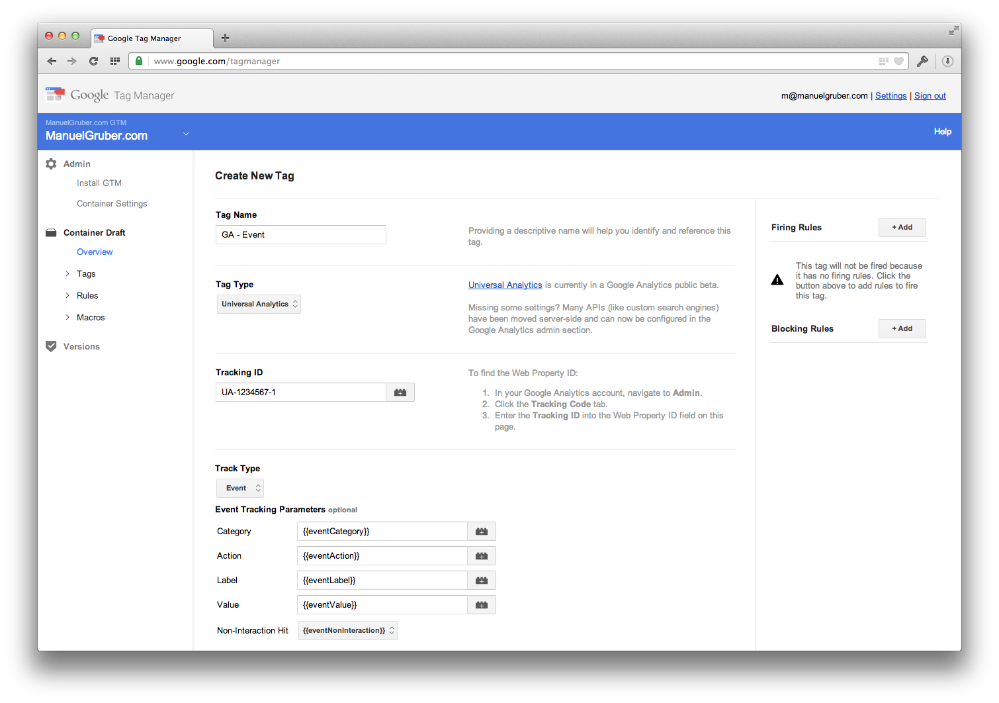Focus the Action {{eventAction}} field
The height and width of the screenshot is (703, 999).
pos(382,556)
